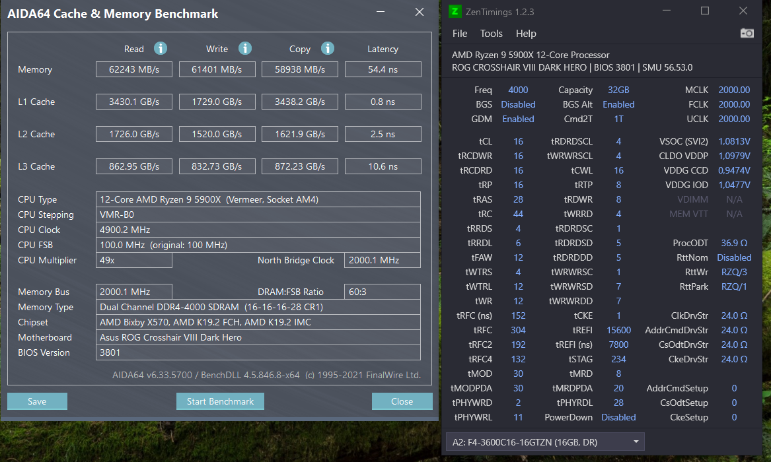Image resolution: width=771 pixels, height=462 pixels.
Task: Click the L2 Cache Read value 1726.0 GB/s
Action: [x=133, y=134]
